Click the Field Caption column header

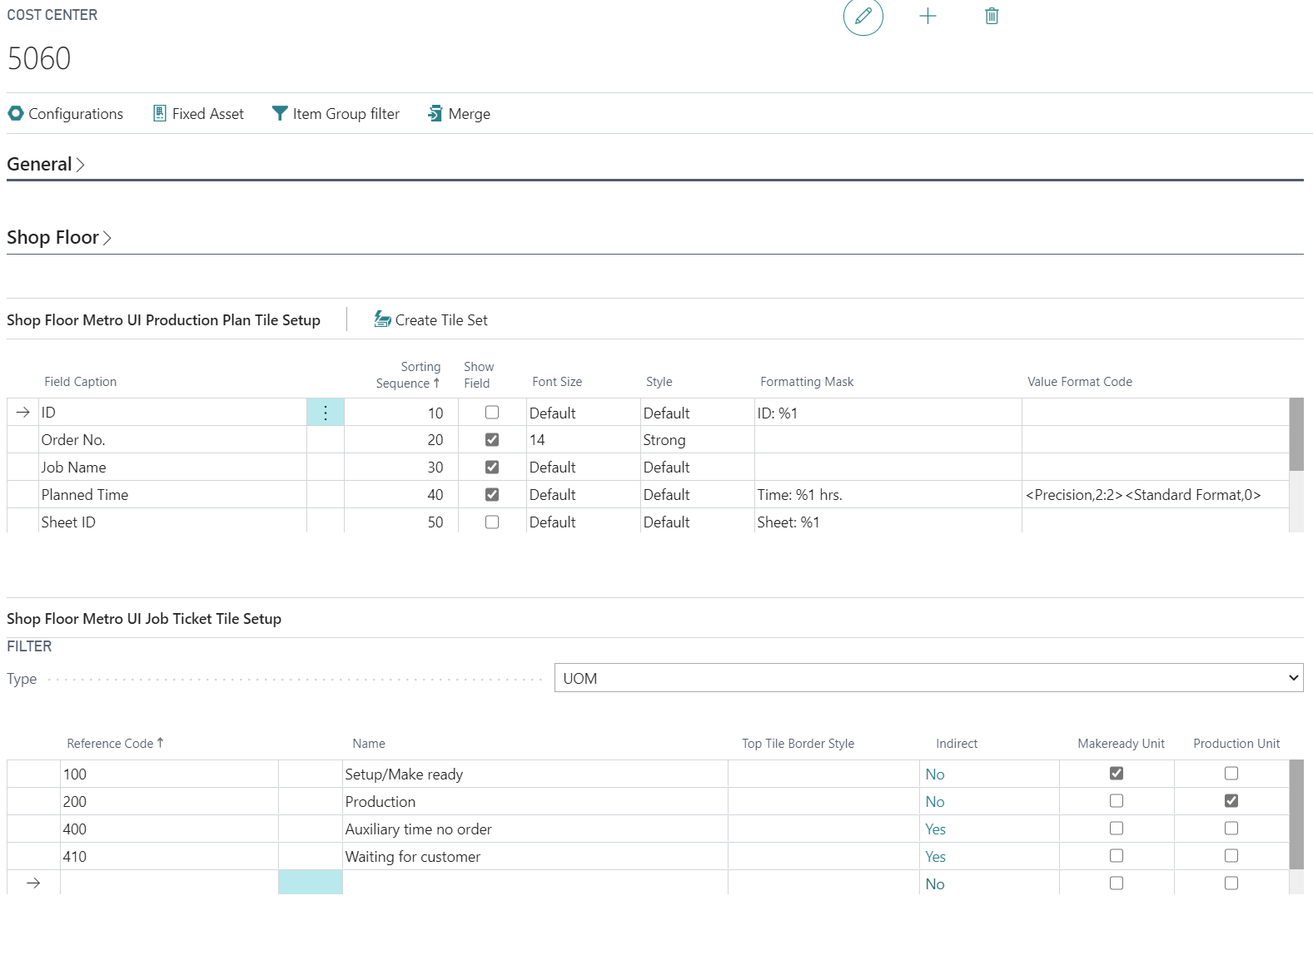[x=81, y=382]
